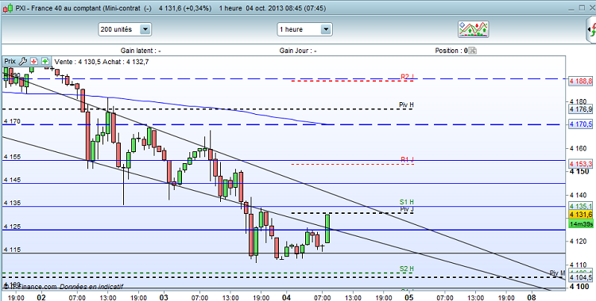The height and width of the screenshot is (301, 596).
Task: Click the 4 188,8 price label
Action: (580, 81)
